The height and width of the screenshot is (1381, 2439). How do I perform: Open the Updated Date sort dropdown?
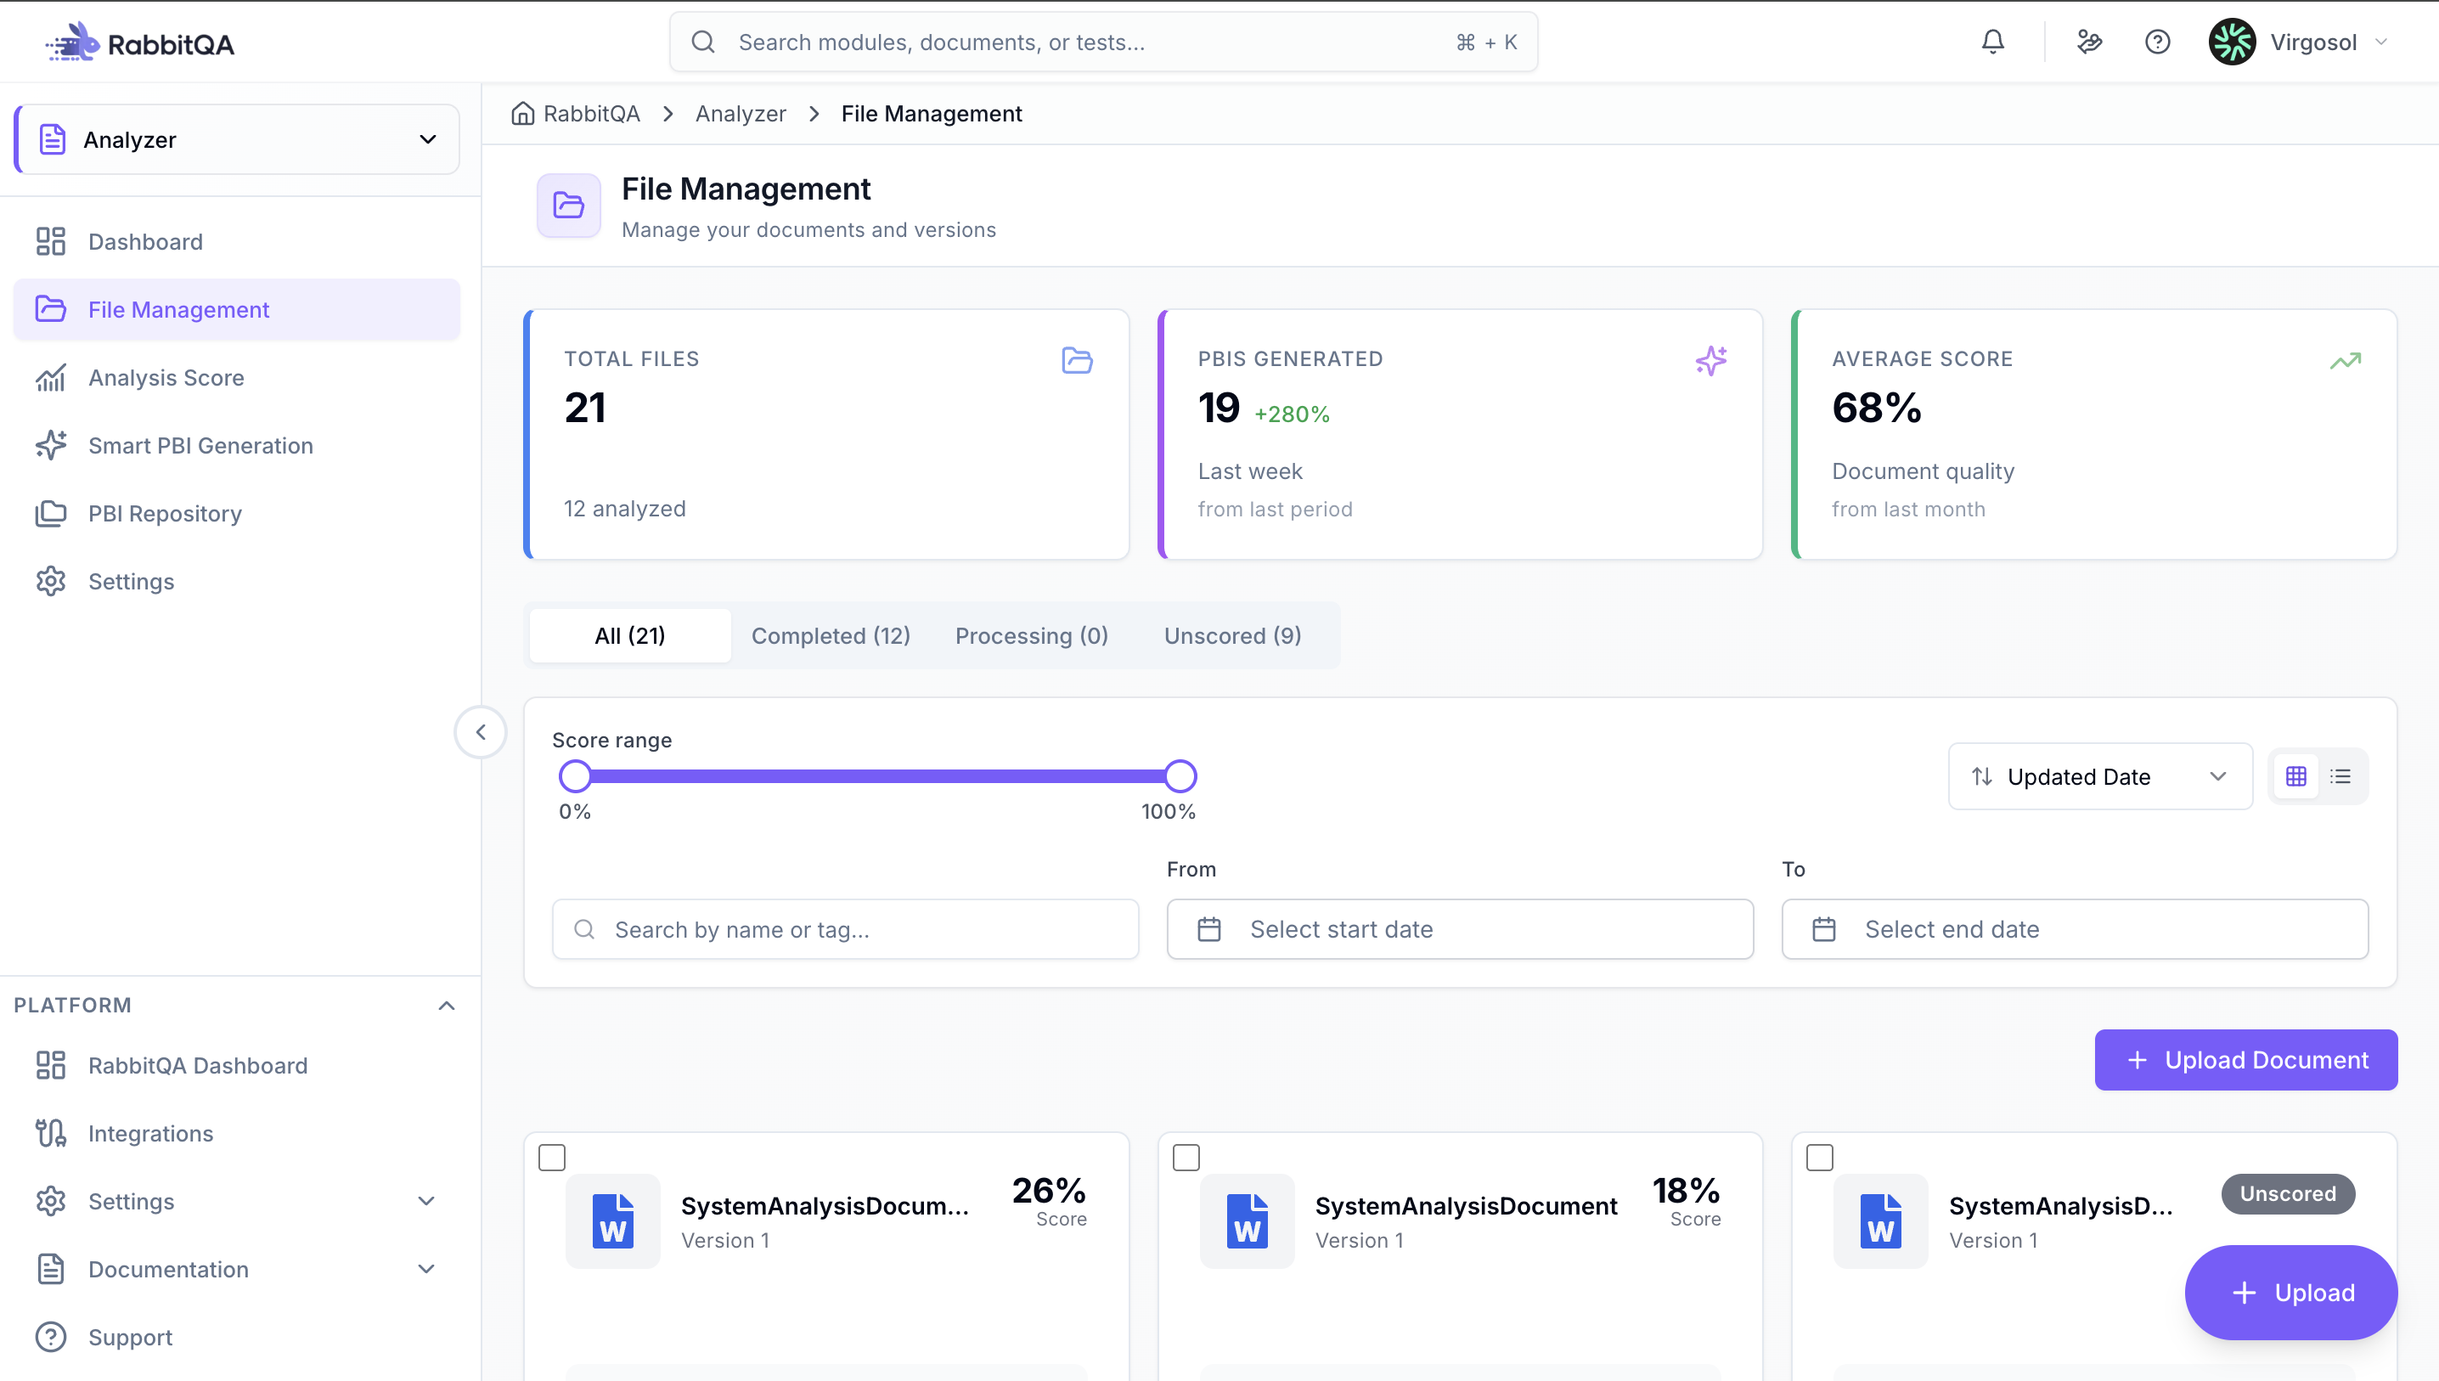pyautogui.click(x=2100, y=777)
